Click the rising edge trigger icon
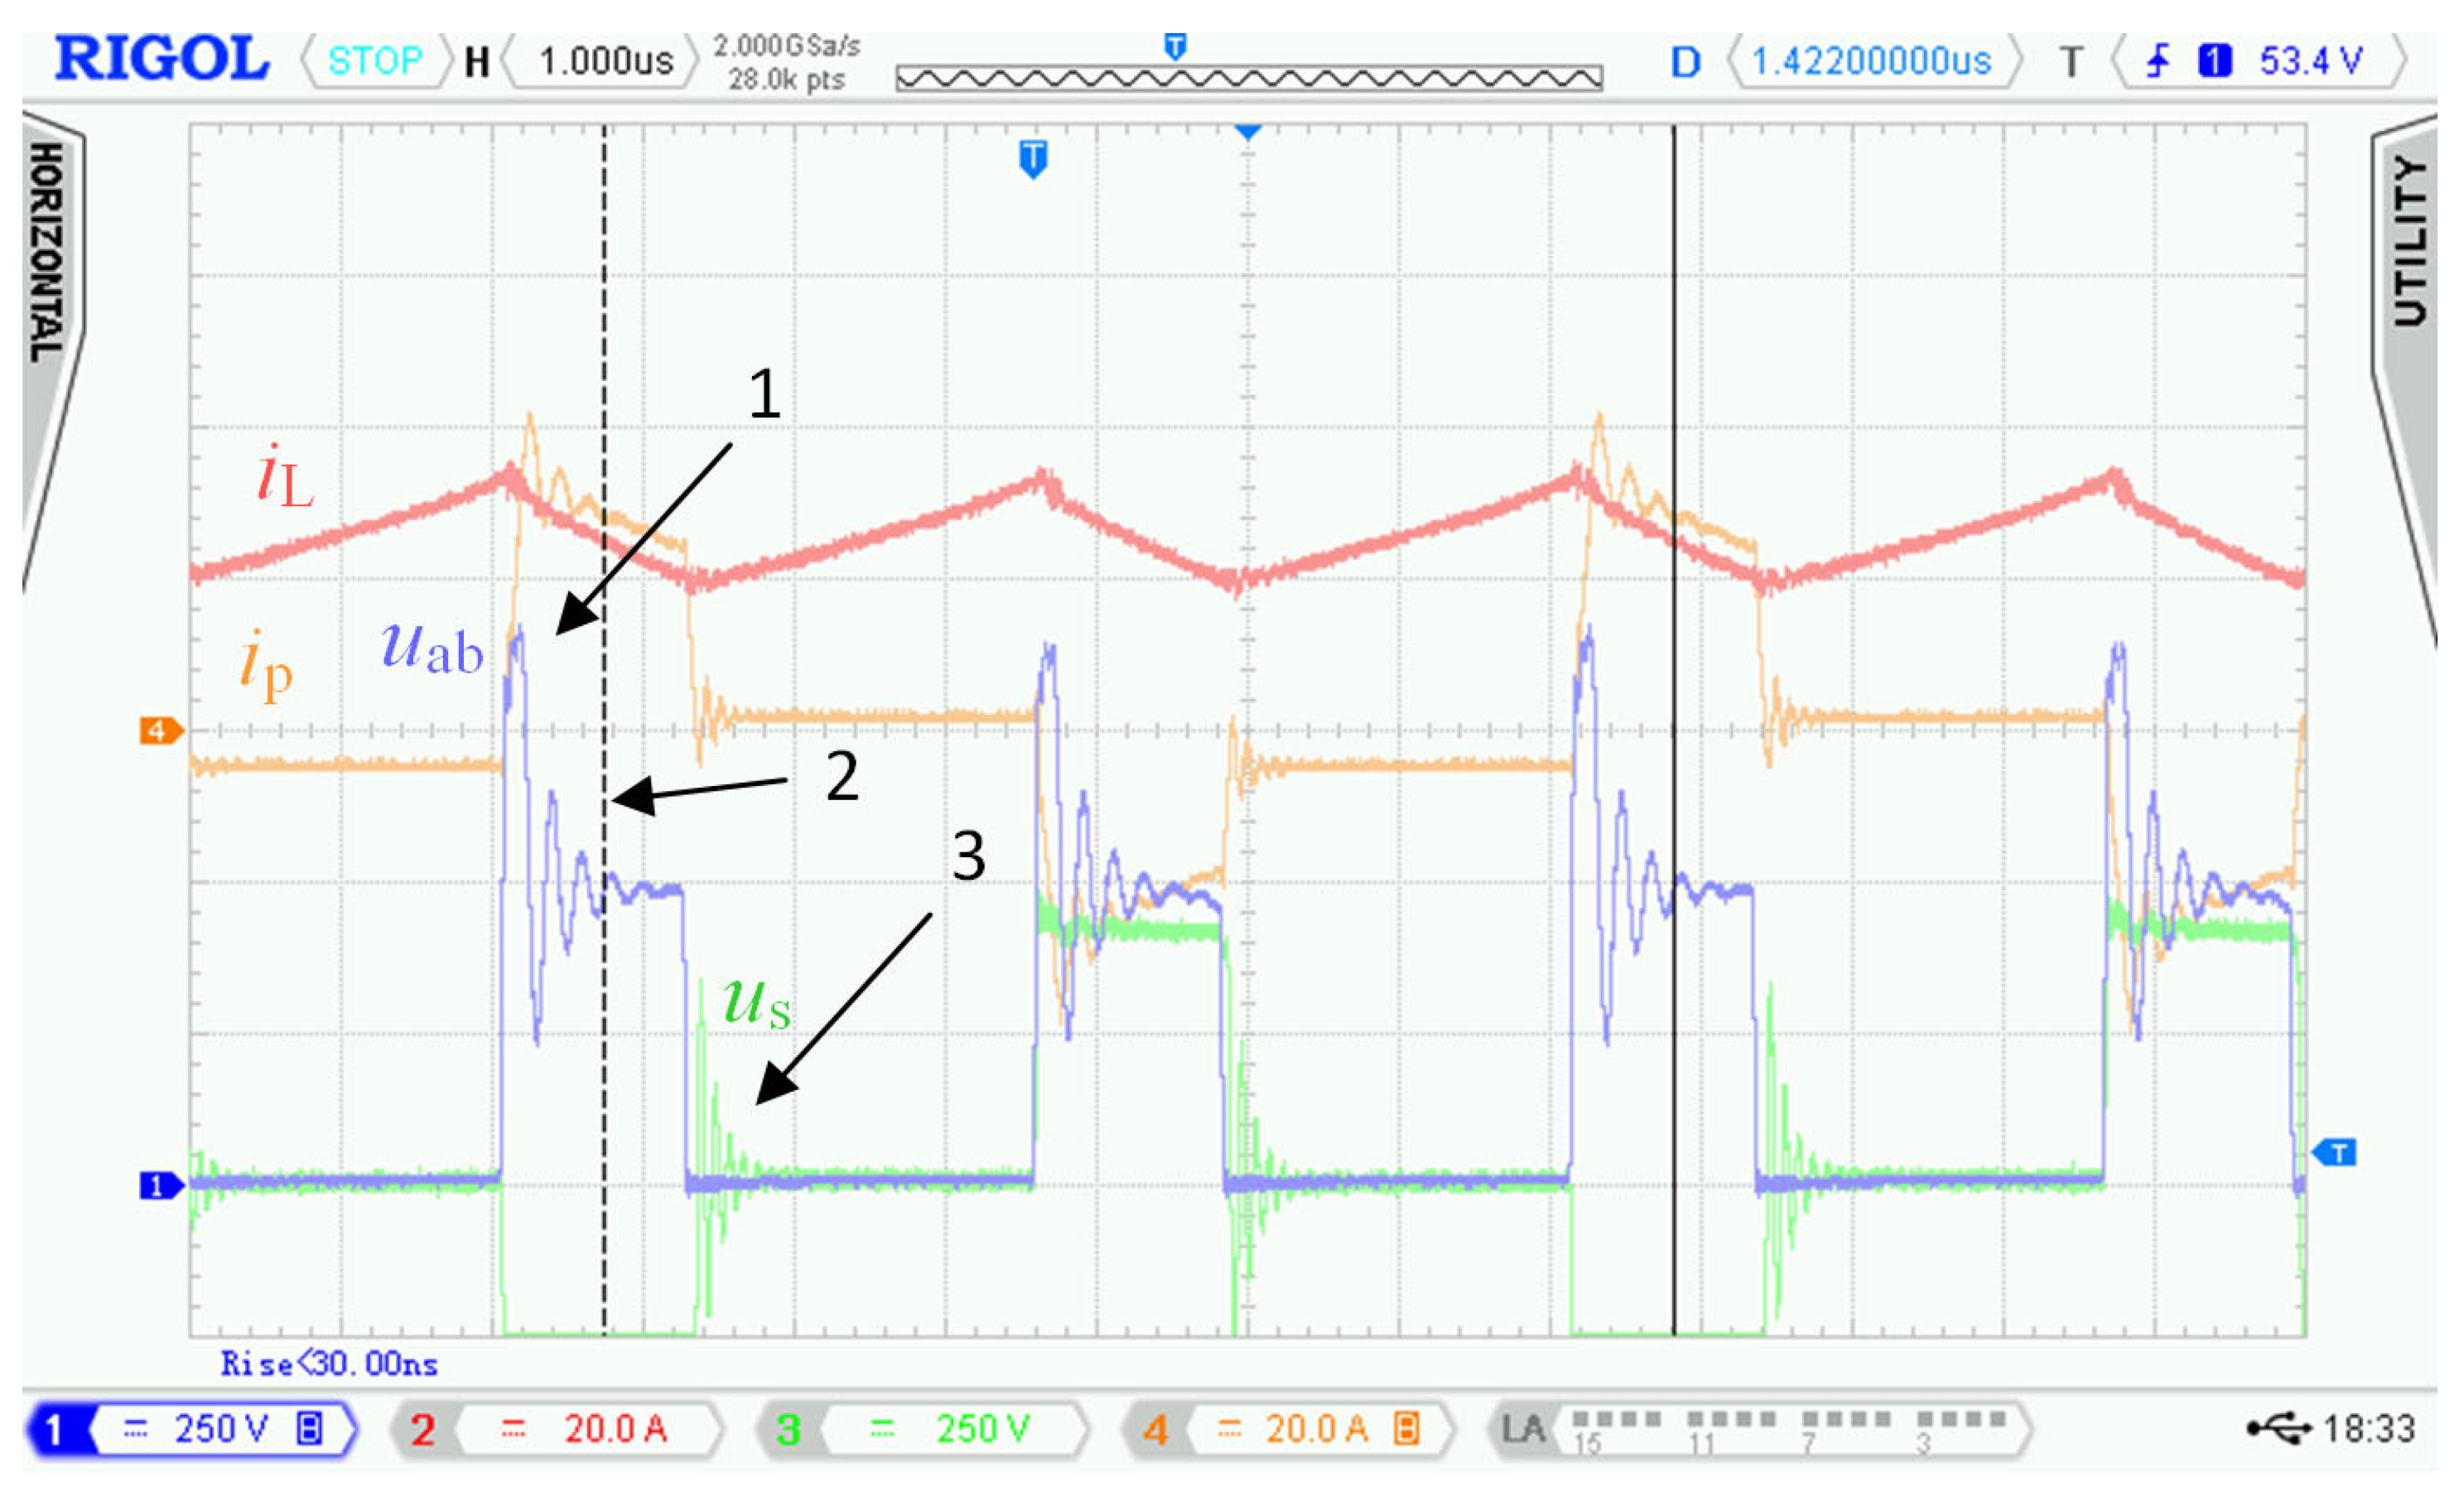This screenshot has width=2464, height=1510. coord(2158,61)
